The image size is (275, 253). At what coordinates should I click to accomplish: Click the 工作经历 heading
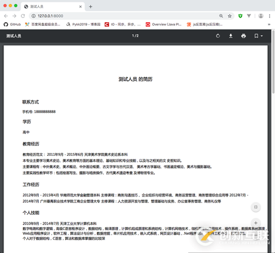[31, 185]
